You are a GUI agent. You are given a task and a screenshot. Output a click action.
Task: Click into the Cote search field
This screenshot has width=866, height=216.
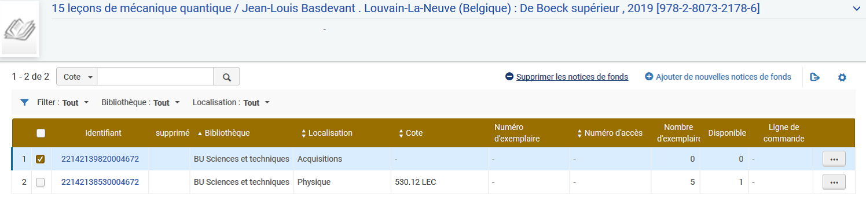coord(155,77)
